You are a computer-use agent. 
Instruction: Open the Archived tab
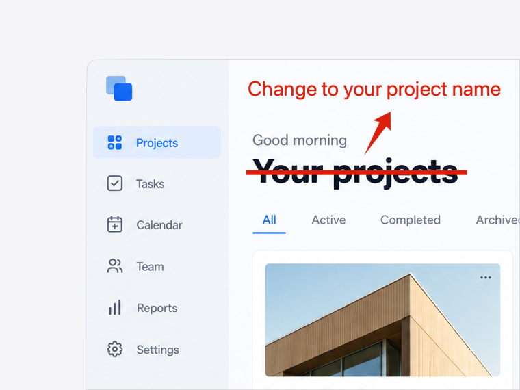pyautogui.click(x=498, y=220)
